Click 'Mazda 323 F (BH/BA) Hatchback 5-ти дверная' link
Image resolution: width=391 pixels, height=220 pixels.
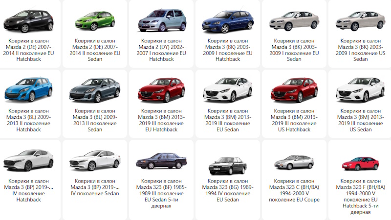[x=361, y=197]
